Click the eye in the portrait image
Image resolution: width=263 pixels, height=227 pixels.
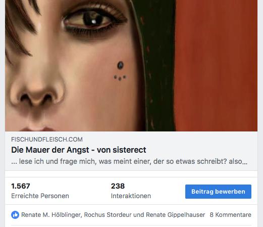point(92,20)
